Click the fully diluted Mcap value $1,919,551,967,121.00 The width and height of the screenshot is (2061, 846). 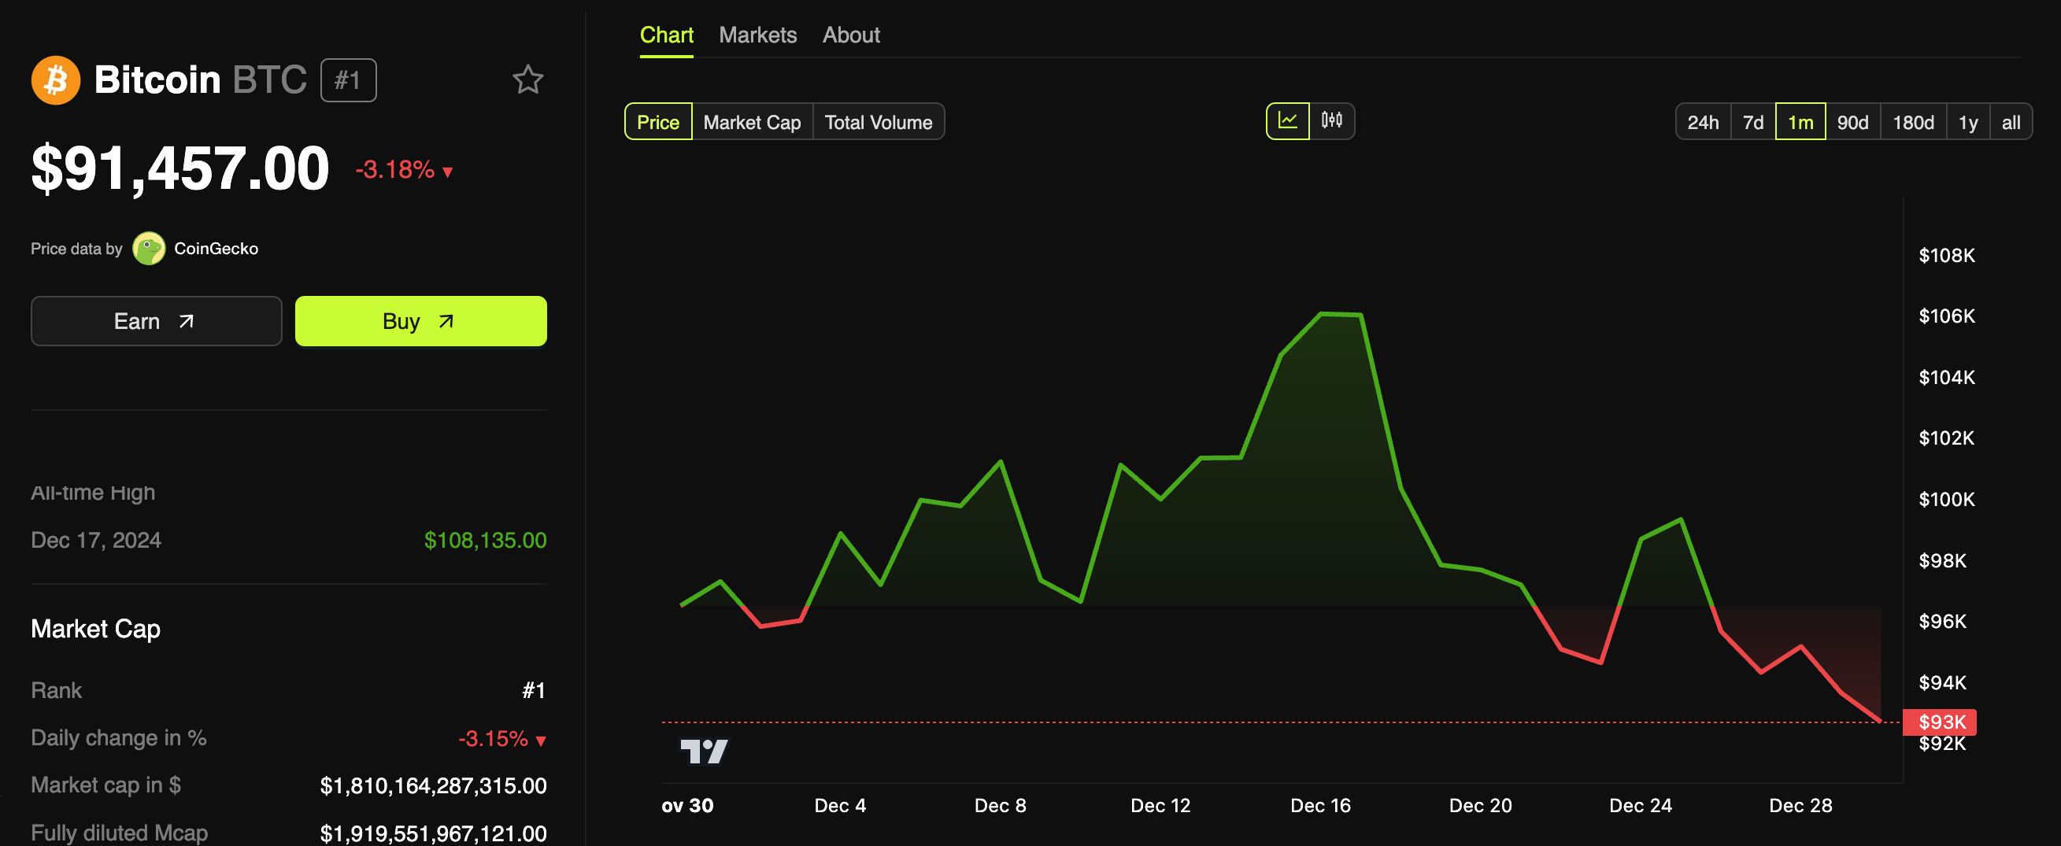point(433,833)
